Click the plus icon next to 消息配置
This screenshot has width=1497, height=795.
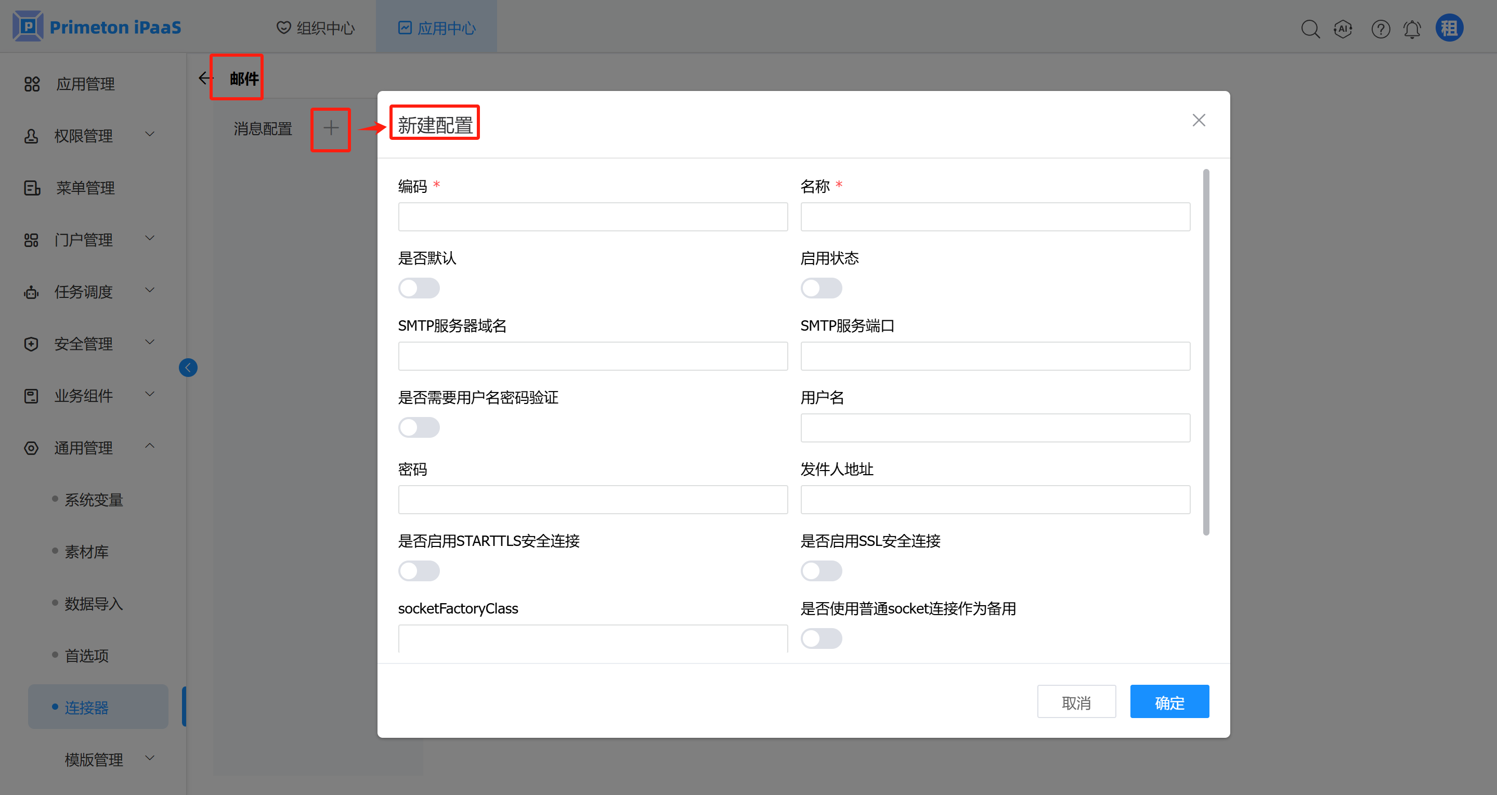tap(331, 128)
